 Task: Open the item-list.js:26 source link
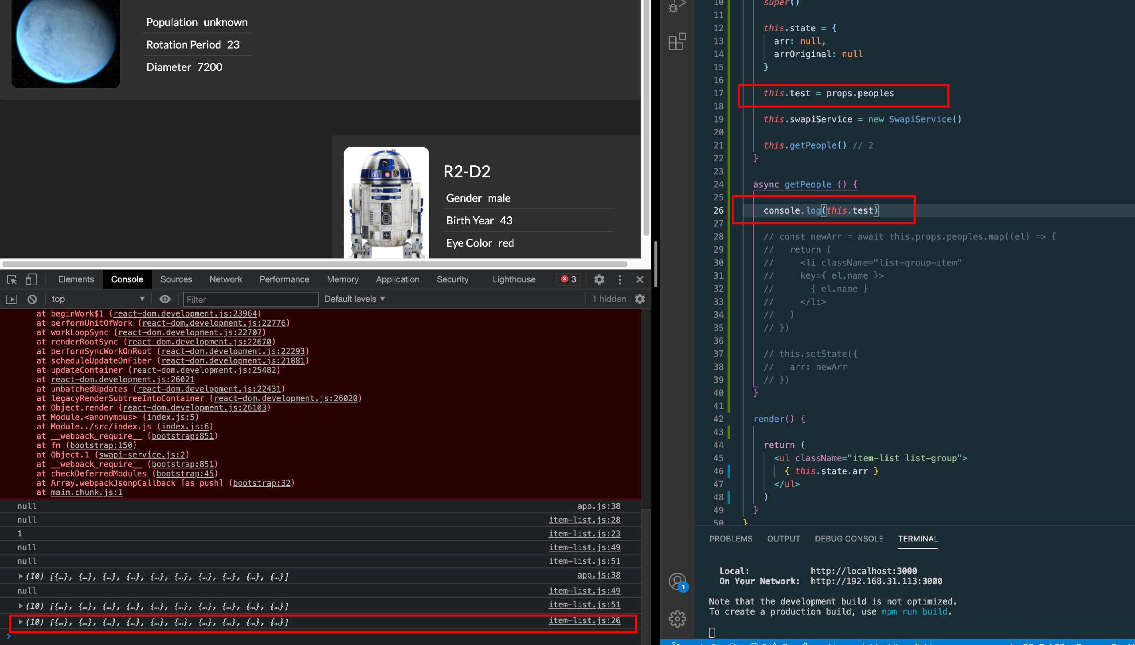tap(584, 621)
